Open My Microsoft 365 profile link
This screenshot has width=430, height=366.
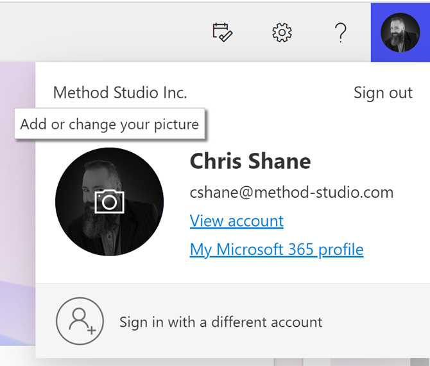click(276, 249)
